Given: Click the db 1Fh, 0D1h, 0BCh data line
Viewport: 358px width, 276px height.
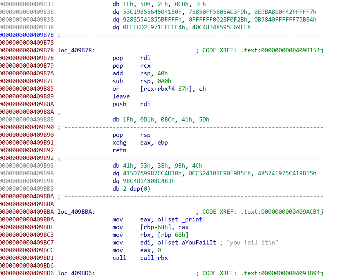Looking at the screenshot, I should point(161,120).
